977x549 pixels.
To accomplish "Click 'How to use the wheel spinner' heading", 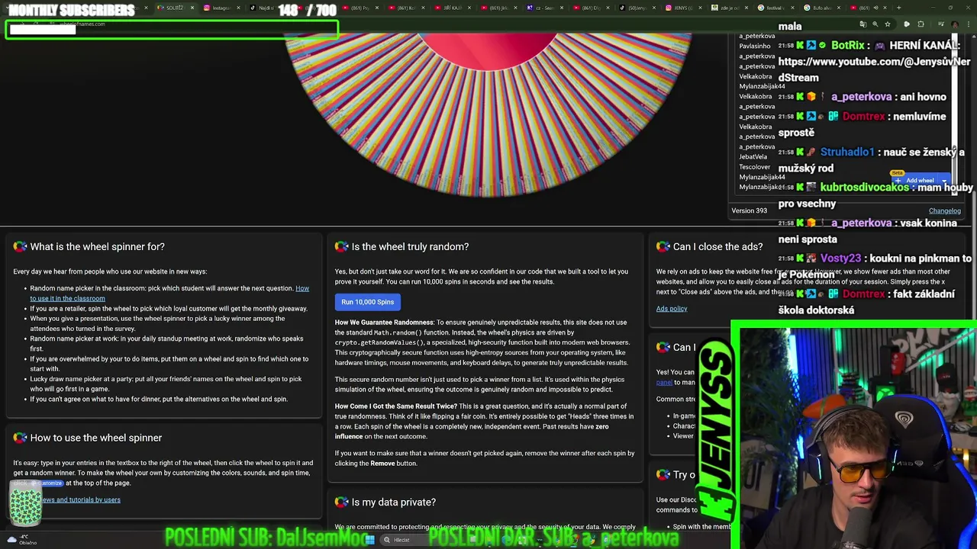I will click(96, 438).
